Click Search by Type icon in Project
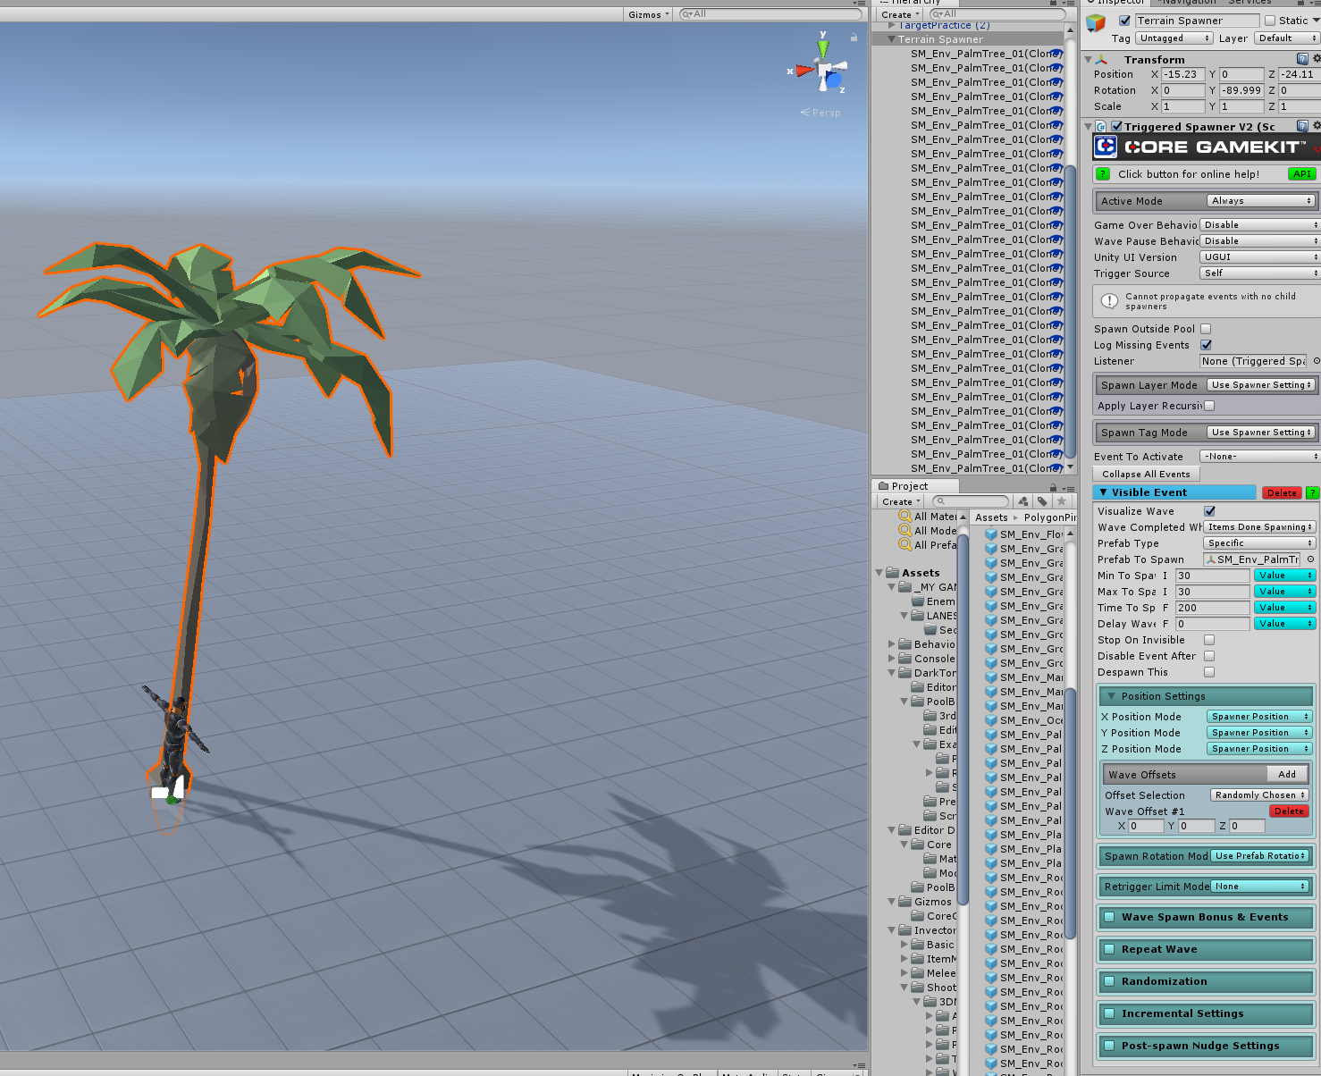Viewport: 1321px width, 1076px height. click(1023, 501)
